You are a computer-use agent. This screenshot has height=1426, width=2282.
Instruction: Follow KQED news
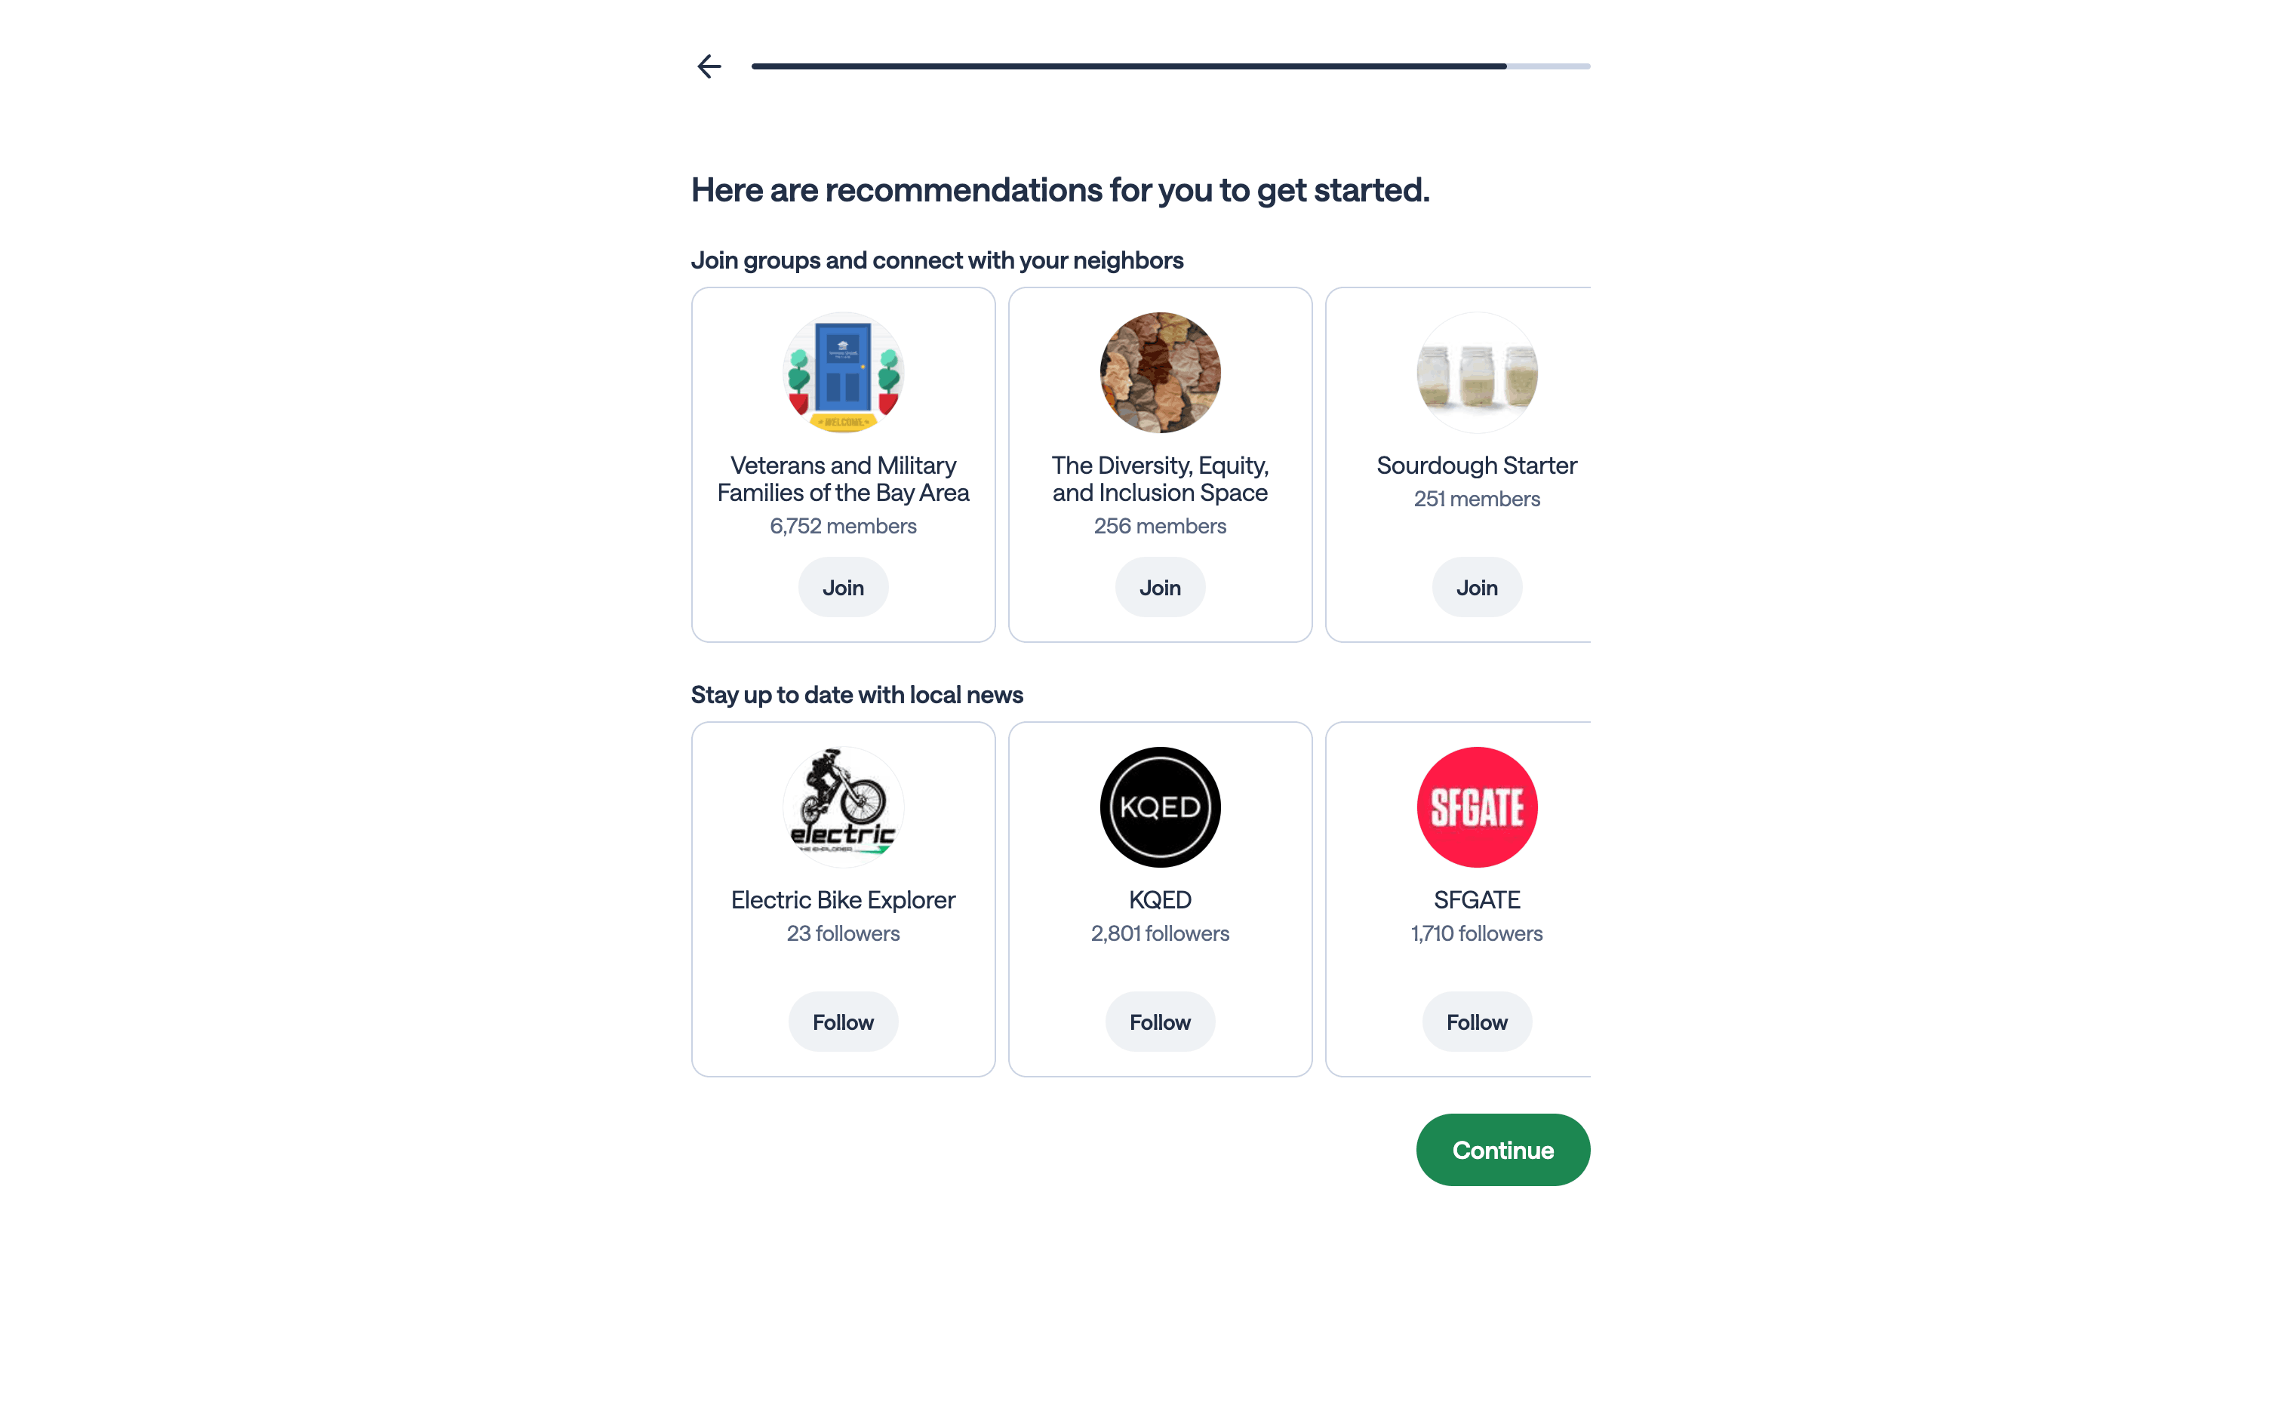click(1160, 1022)
